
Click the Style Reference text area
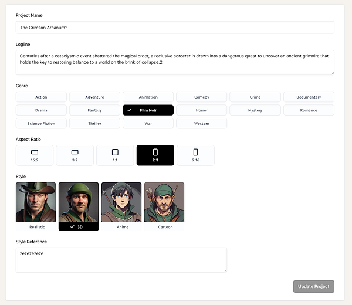[x=121, y=260]
